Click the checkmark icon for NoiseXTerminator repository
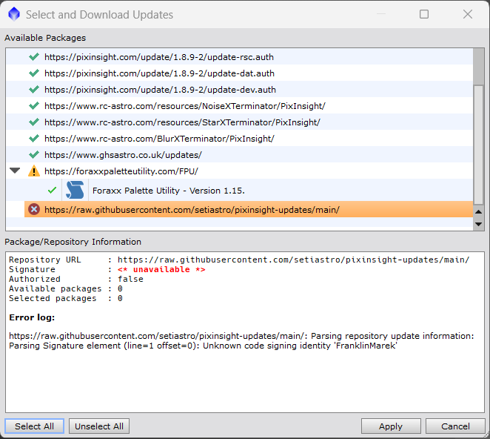The image size is (490, 439). [x=34, y=105]
